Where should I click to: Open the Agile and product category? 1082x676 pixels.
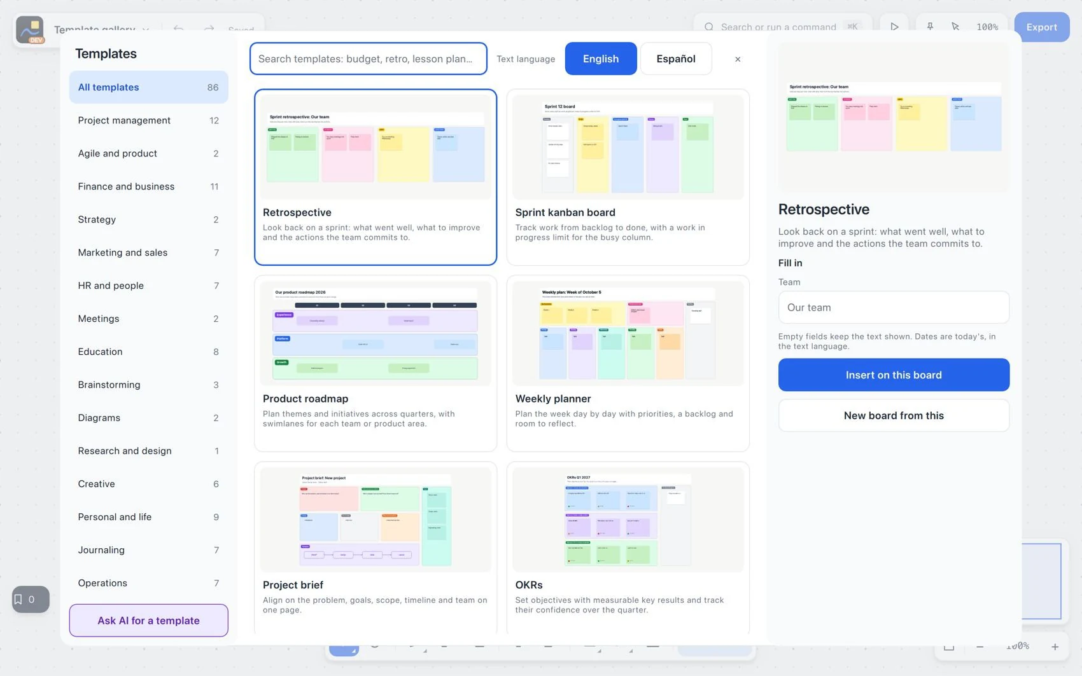click(x=148, y=153)
